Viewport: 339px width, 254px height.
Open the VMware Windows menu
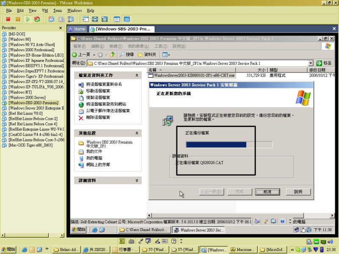click(75, 11)
